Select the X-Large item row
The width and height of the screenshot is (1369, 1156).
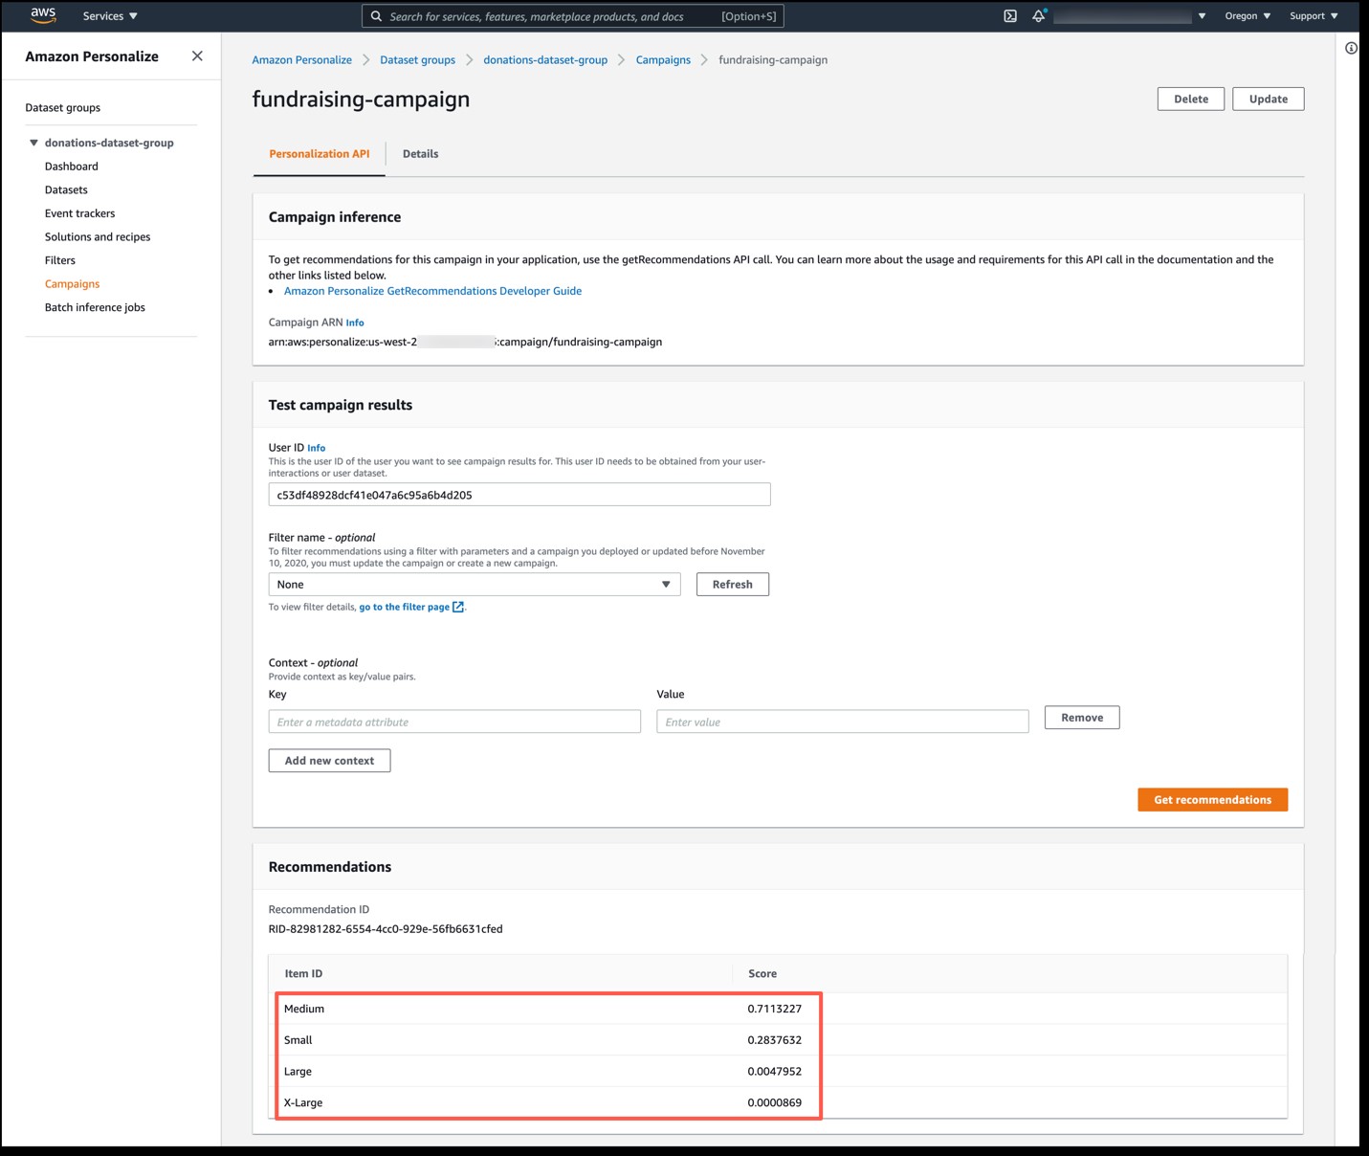[x=778, y=1102]
